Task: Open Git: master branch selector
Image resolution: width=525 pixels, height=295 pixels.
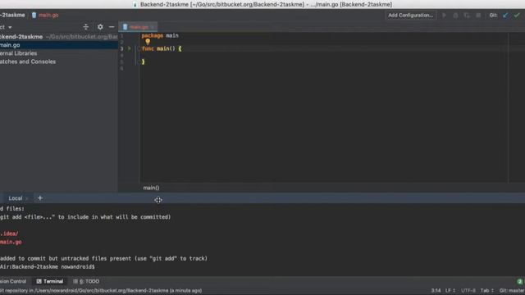Action: pos(512,290)
